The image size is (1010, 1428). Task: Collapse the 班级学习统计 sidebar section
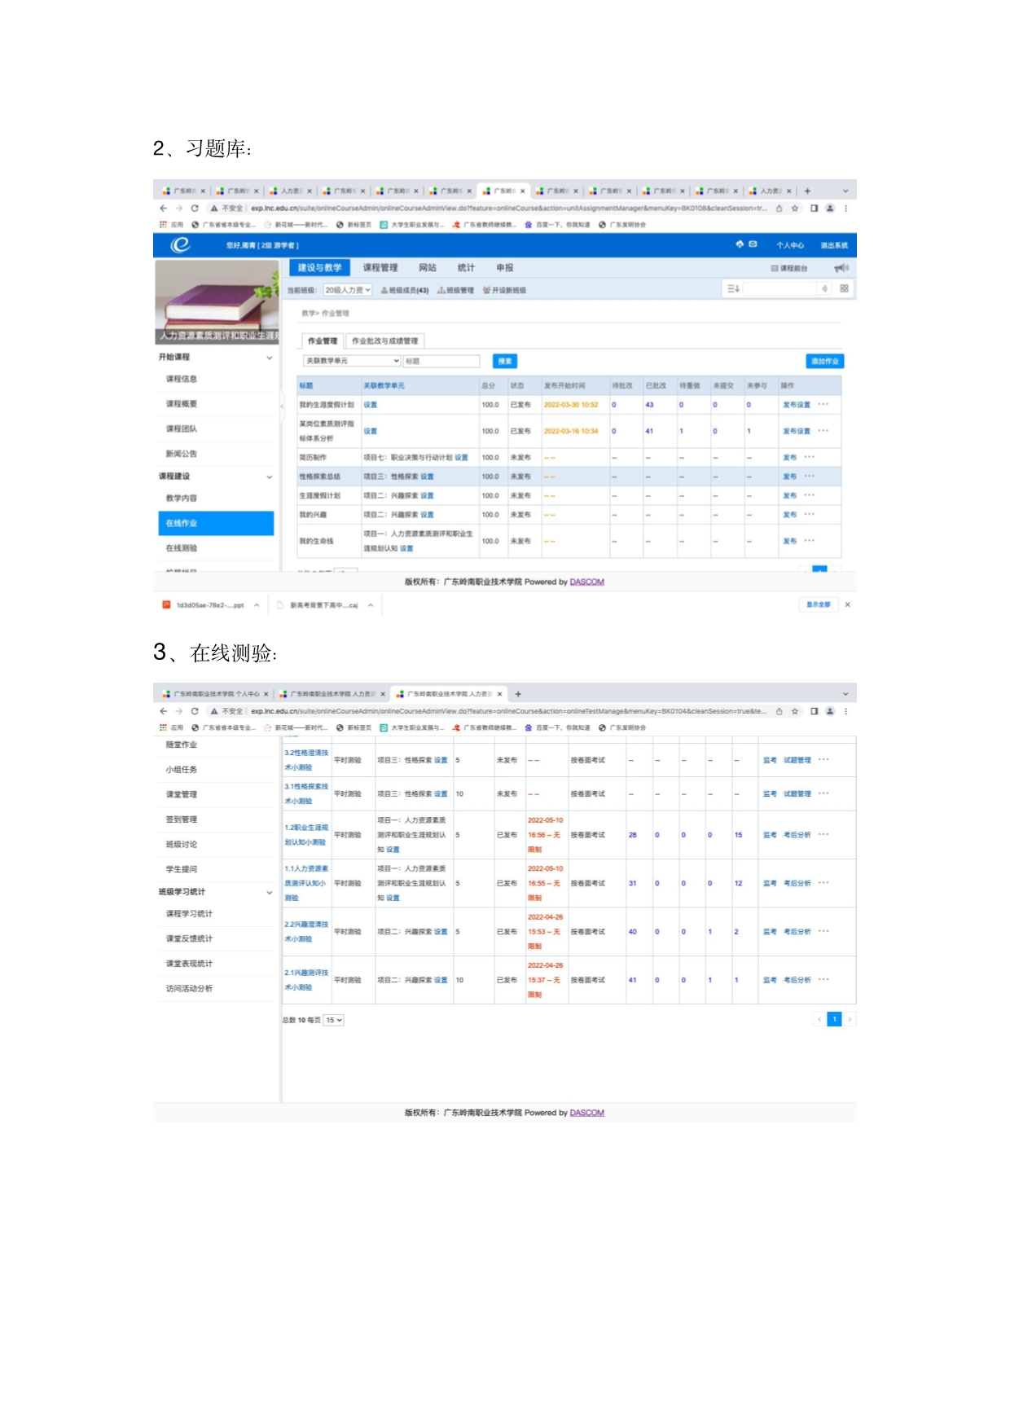pyautogui.click(x=269, y=892)
